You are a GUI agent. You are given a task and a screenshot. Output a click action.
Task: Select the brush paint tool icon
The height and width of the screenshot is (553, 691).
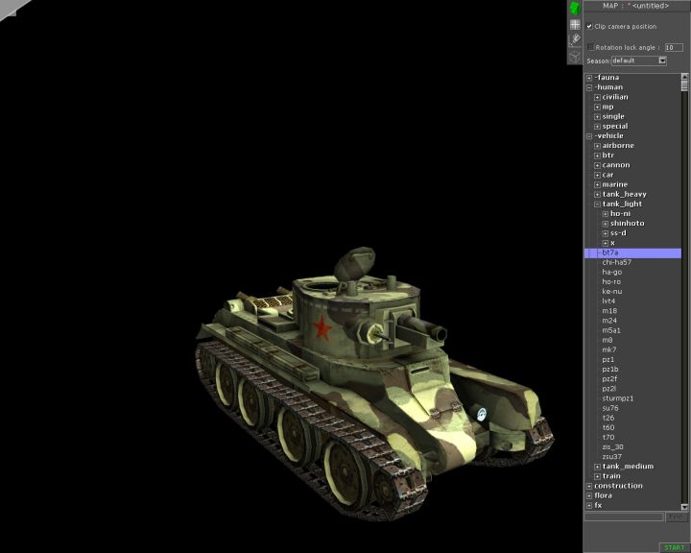click(575, 40)
